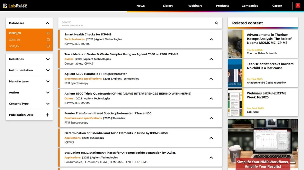The height and width of the screenshot is (170, 304).
Task: Open Evaluating HILIC Stationary Phases article
Action: point(120,153)
